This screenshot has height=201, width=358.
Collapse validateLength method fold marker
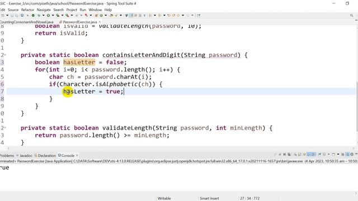(5, 128)
